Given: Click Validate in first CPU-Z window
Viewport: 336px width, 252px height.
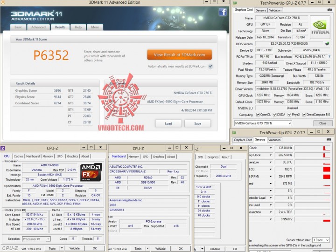Looking at the screenshot, I should 74,248.
